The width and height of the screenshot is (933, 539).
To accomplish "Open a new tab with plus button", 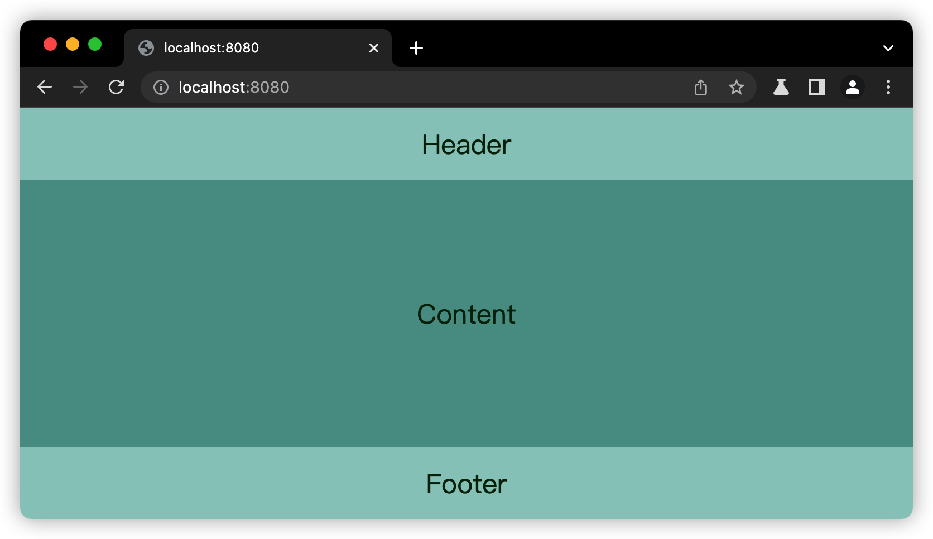I will pos(416,48).
